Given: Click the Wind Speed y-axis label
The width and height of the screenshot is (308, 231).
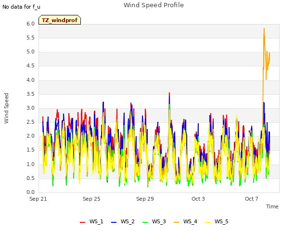Looking at the screenshot, I should pyautogui.click(x=6, y=108).
